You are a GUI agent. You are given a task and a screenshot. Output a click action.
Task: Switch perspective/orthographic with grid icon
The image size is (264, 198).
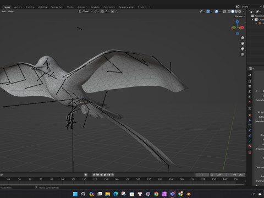point(243,54)
